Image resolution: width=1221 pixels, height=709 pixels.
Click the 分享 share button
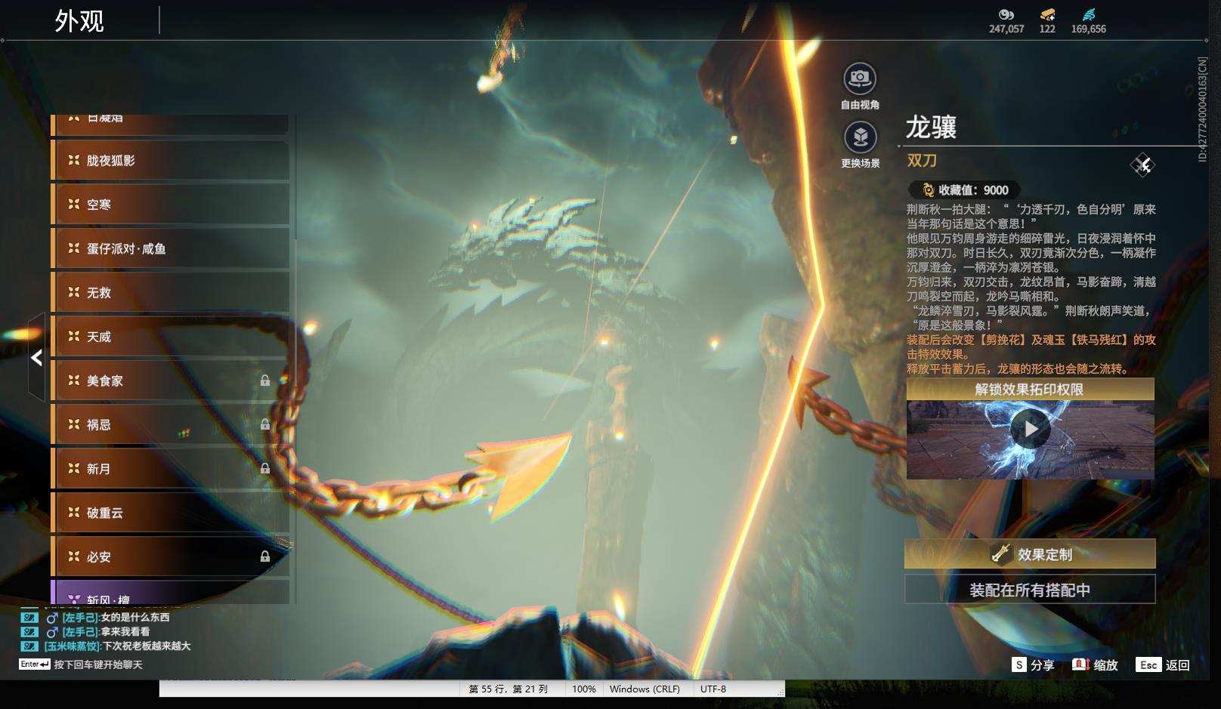coord(1033,664)
